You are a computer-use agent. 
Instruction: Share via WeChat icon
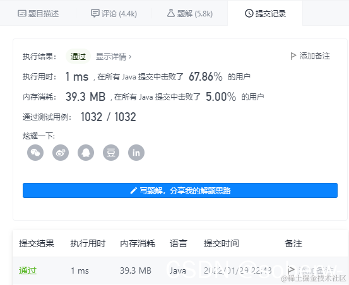tap(35, 153)
